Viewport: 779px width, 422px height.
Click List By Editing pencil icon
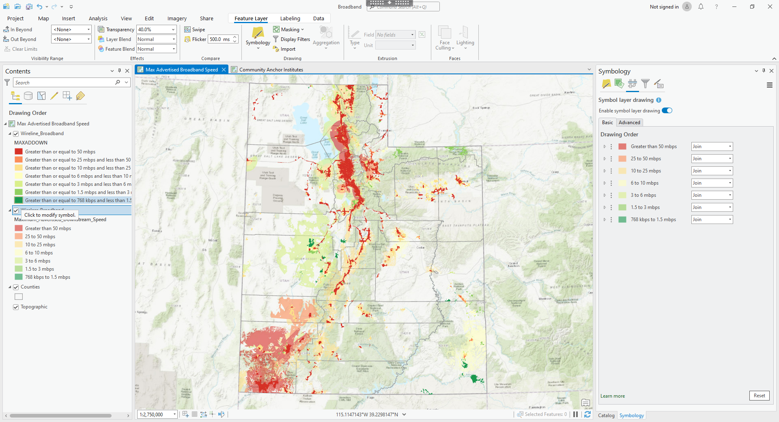point(54,96)
